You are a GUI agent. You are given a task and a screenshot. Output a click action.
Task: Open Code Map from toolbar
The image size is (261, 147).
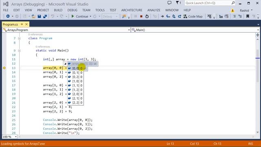point(193,16)
